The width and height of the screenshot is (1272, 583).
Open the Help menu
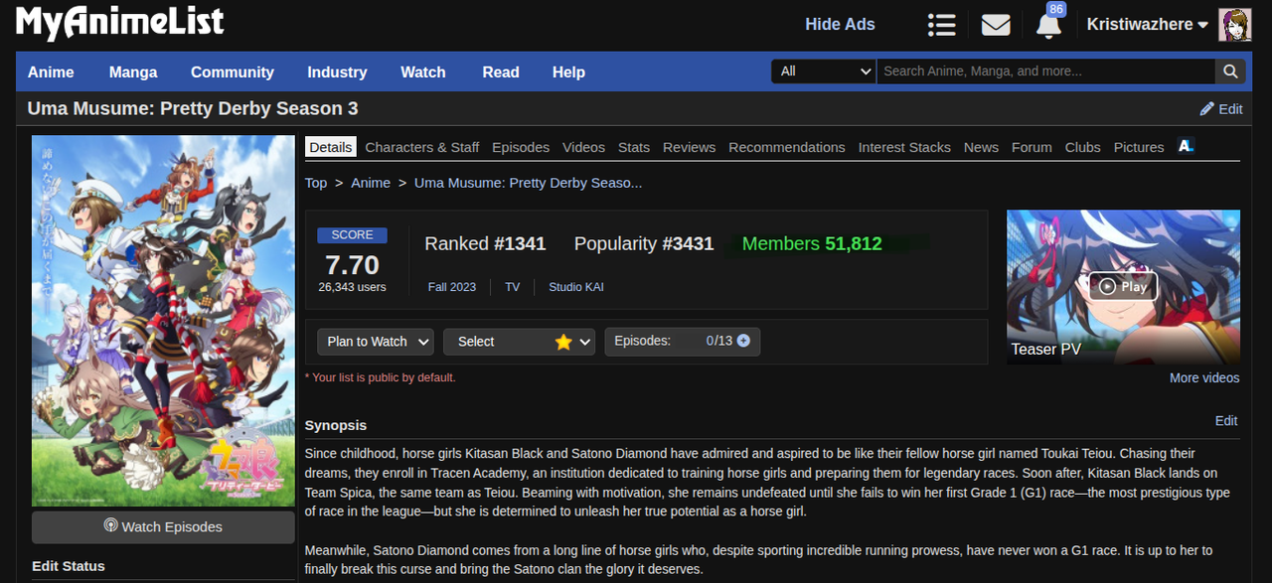(x=568, y=72)
